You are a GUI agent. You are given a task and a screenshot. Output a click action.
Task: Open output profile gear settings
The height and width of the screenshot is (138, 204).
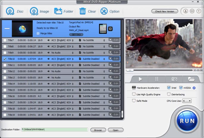point(110,29)
